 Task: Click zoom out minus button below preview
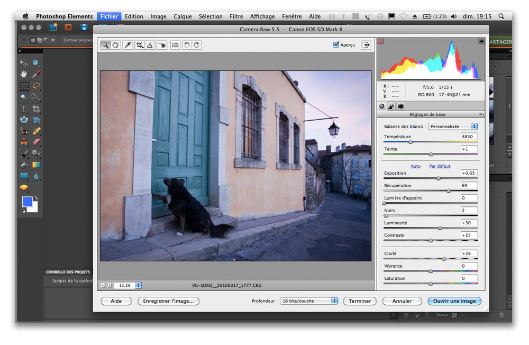tap(103, 285)
